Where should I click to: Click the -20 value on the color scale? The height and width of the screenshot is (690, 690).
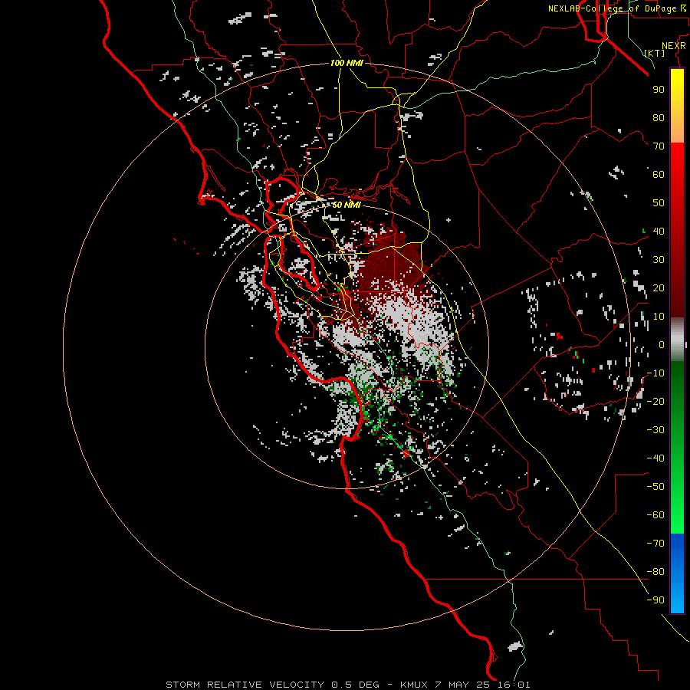click(x=655, y=402)
